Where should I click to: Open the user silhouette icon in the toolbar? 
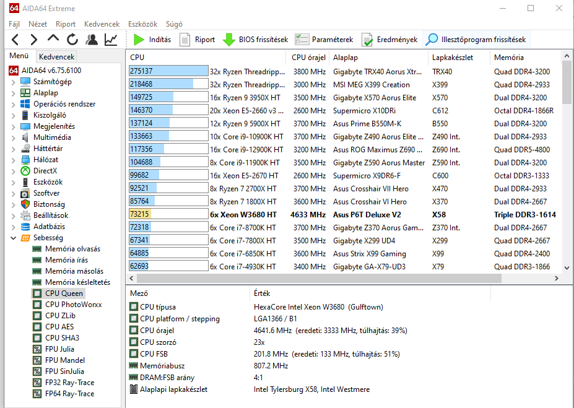[92, 40]
